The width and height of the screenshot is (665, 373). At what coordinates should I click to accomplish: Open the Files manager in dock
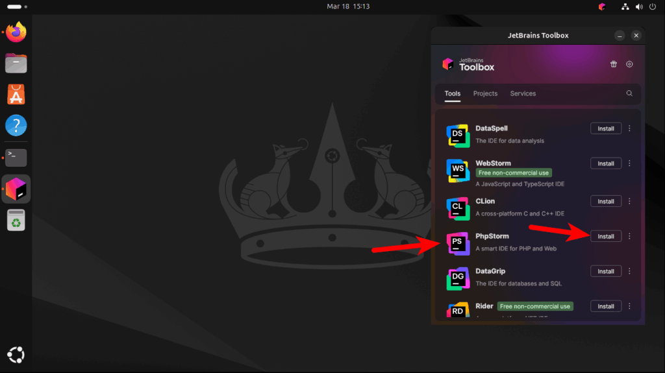(16, 63)
